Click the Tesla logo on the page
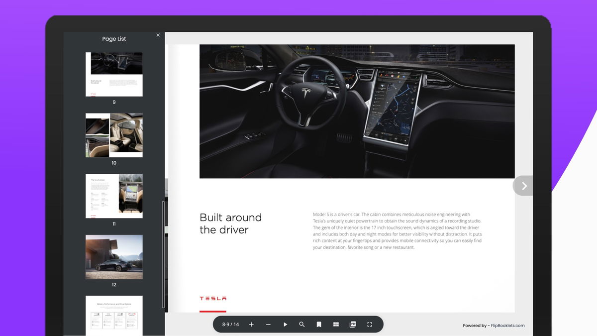The width and height of the screenshot is (597, 336). 213,298
